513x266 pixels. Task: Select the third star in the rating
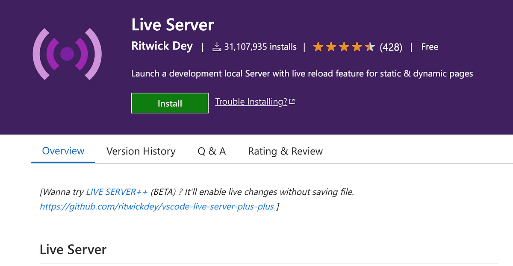[344, 47]
